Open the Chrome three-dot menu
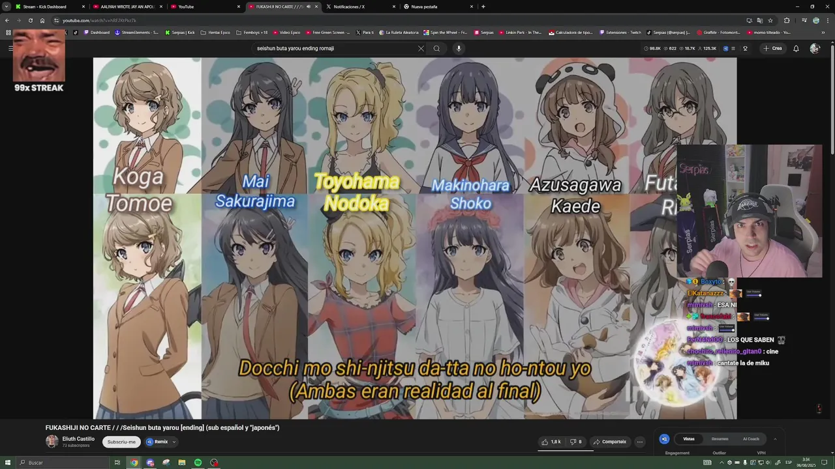Viewport: 835px width, 469px height. pyautogui.click(x=827, y=20)
